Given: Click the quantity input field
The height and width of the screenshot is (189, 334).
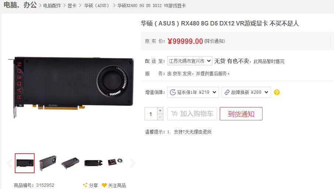Looking at the screenshot, I should [x=151, y=114].
